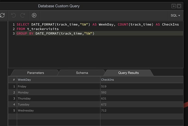
Task: Click the Database Custom Query title text
Action: (x=59, y=6)
